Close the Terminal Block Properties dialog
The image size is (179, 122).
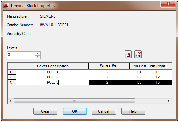tap(168, 4)
